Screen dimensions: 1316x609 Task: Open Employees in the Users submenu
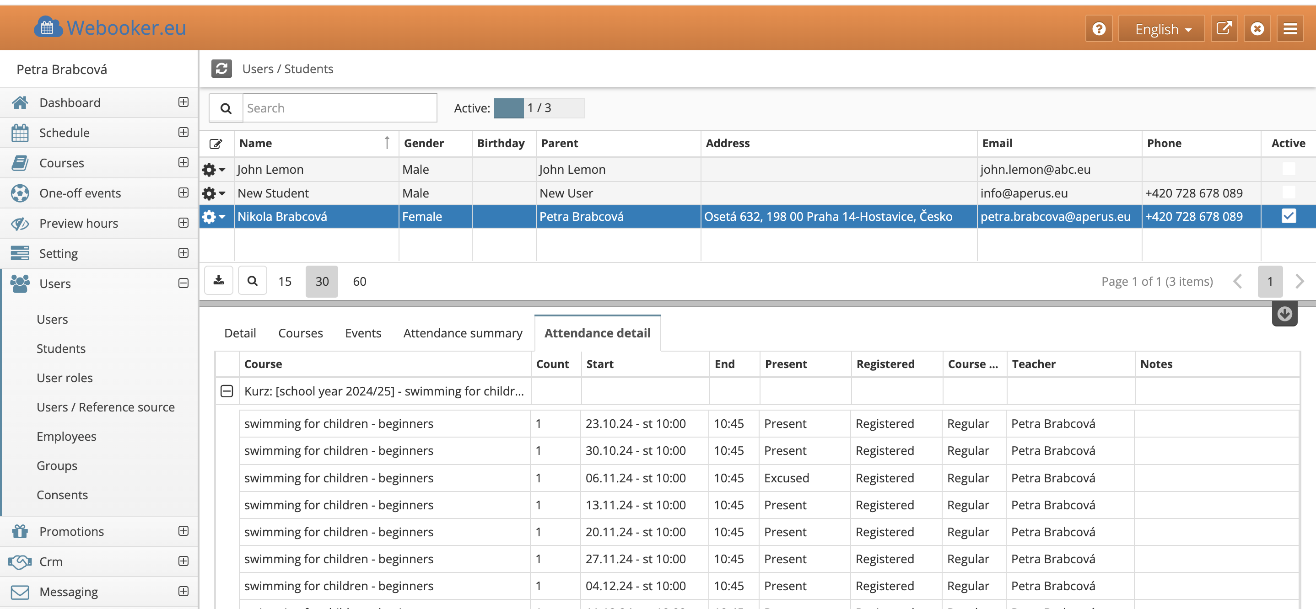pyautogui.click(x=66, y=437)
